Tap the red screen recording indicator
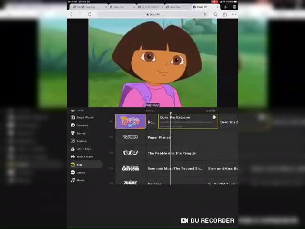 pyautogui.click(x=214, y=2)
